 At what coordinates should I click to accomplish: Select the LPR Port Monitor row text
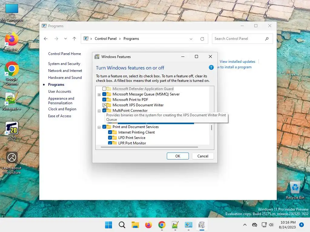tap(132, 143)
